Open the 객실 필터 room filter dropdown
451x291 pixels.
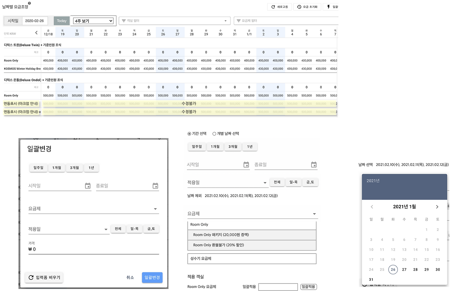tap(174, 21)
